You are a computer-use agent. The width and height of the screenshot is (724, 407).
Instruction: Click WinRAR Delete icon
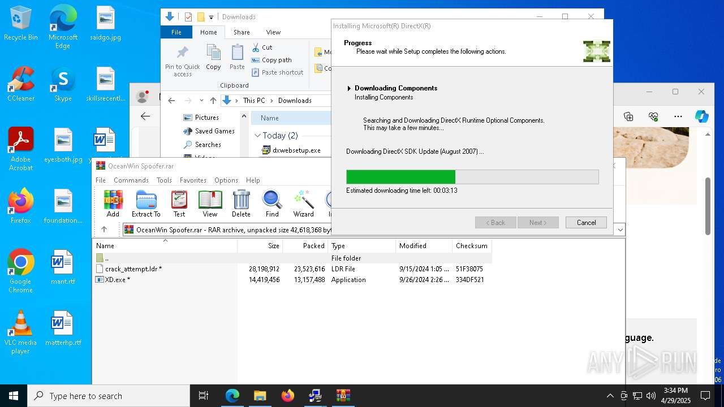pos(241,203)
